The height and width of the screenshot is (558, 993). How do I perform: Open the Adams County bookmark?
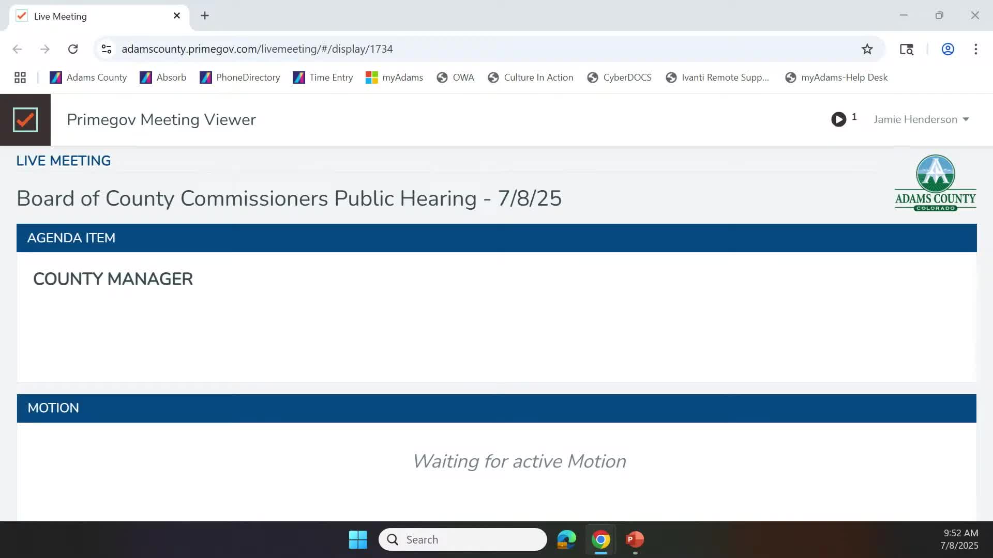pos(88,78)
